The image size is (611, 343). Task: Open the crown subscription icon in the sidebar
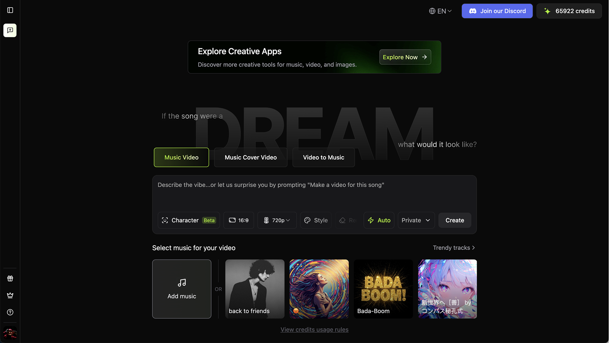pyautogui.click(x=10, y=295)
